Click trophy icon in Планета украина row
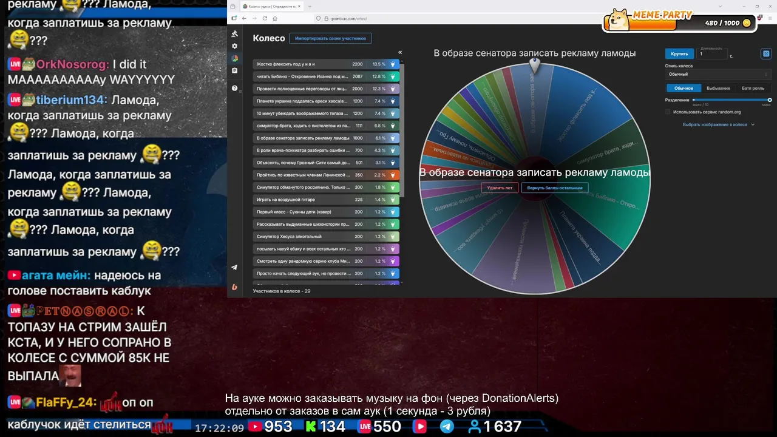The image size is (777, 437). 393,101
